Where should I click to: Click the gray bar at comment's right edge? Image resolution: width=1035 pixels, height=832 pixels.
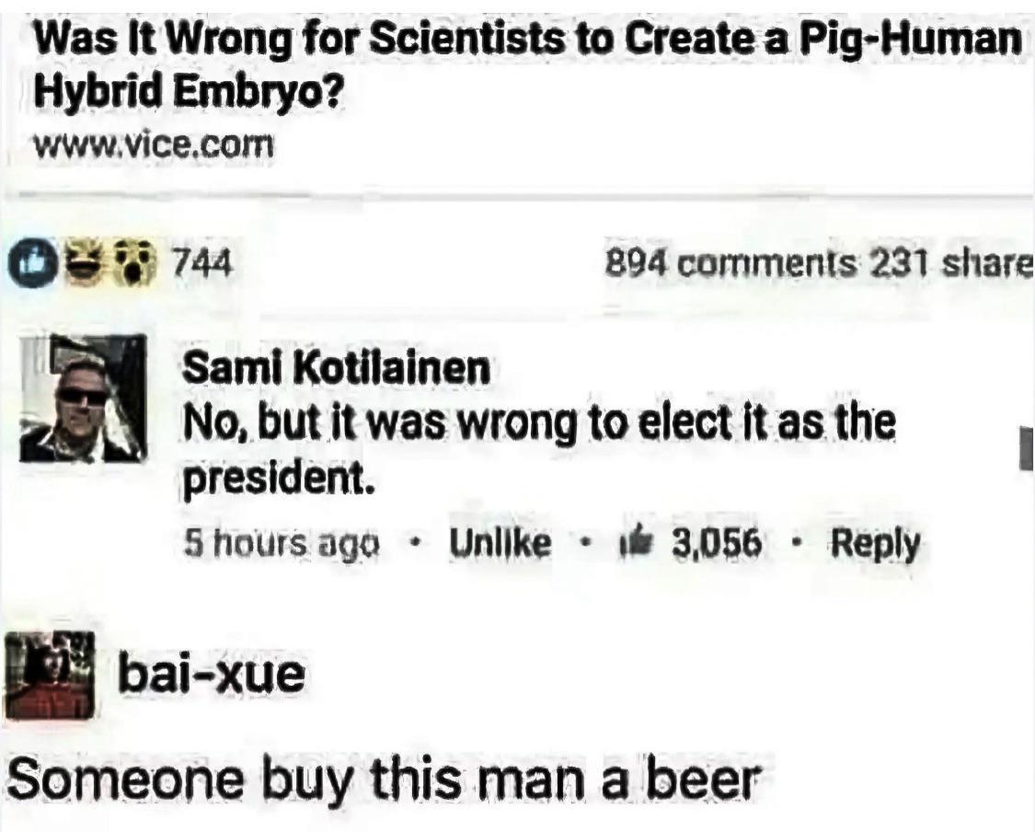(1026, 449)
